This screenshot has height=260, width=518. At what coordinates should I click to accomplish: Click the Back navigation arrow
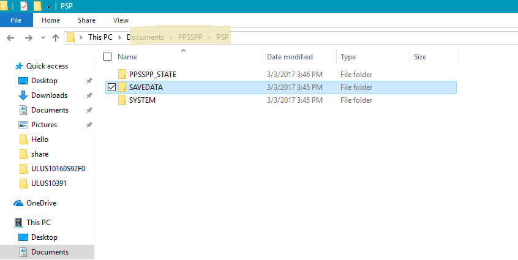pos(11,37)
